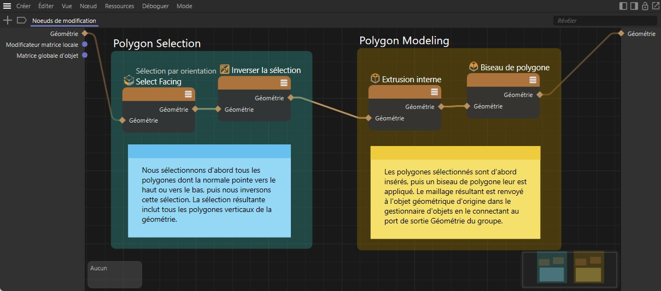Click the plus icon to add node
The height and width of the screenshot is (291, 661).
(x=7, y=20)
